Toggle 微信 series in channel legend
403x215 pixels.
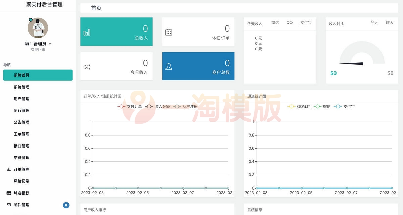322,106
